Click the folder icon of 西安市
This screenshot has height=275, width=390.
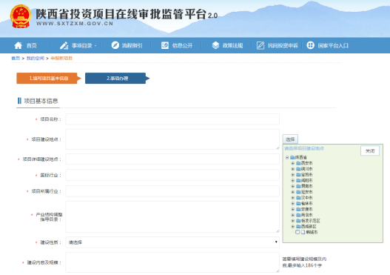point(298,163)
